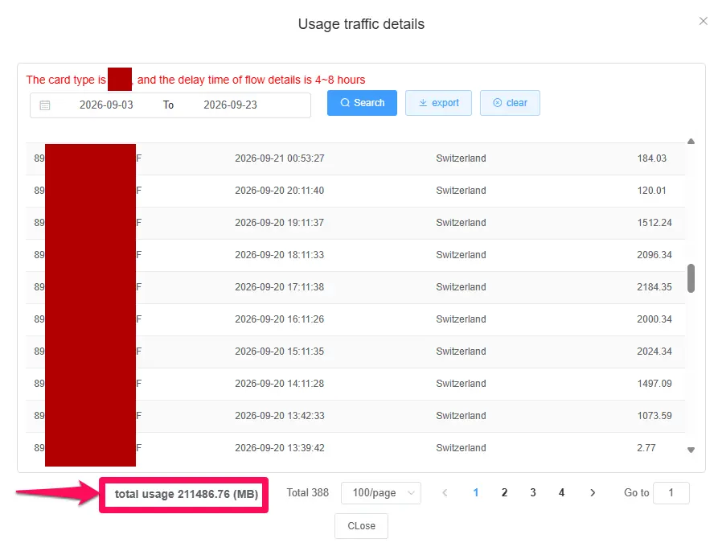
Task: Grab the vertical scrollbar thumb
Action: 691,278
